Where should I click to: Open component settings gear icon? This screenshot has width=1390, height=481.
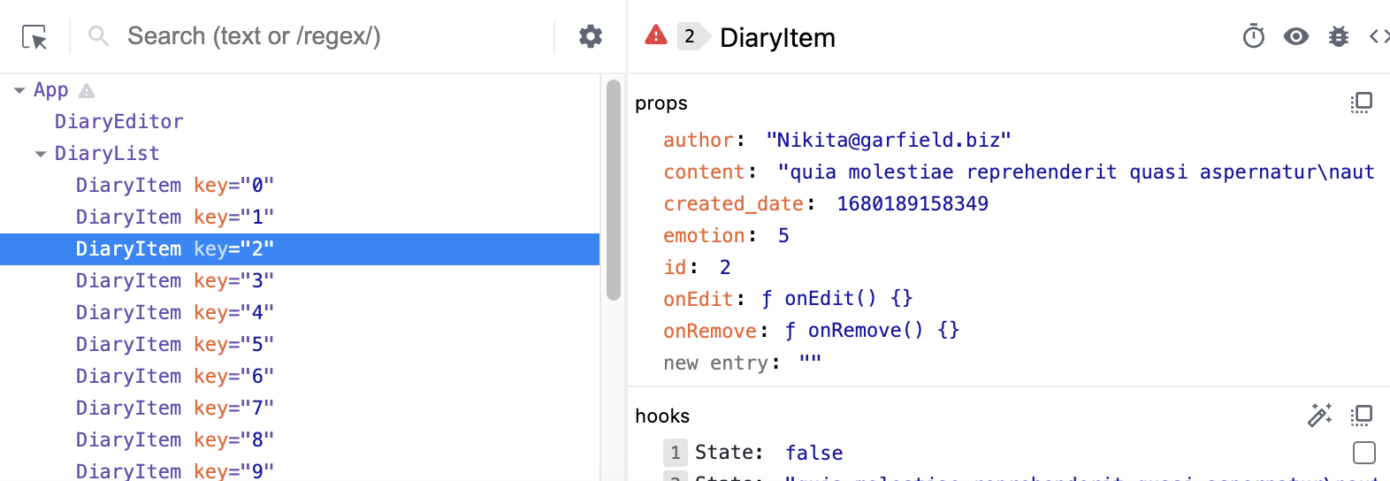[591, 36]
